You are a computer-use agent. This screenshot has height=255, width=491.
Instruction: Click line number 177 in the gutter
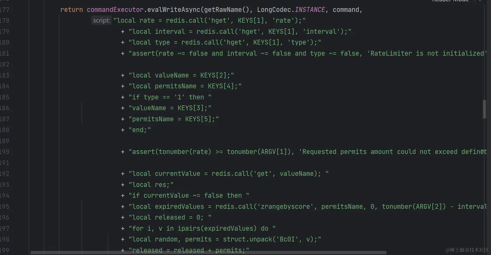click(5, 10)
